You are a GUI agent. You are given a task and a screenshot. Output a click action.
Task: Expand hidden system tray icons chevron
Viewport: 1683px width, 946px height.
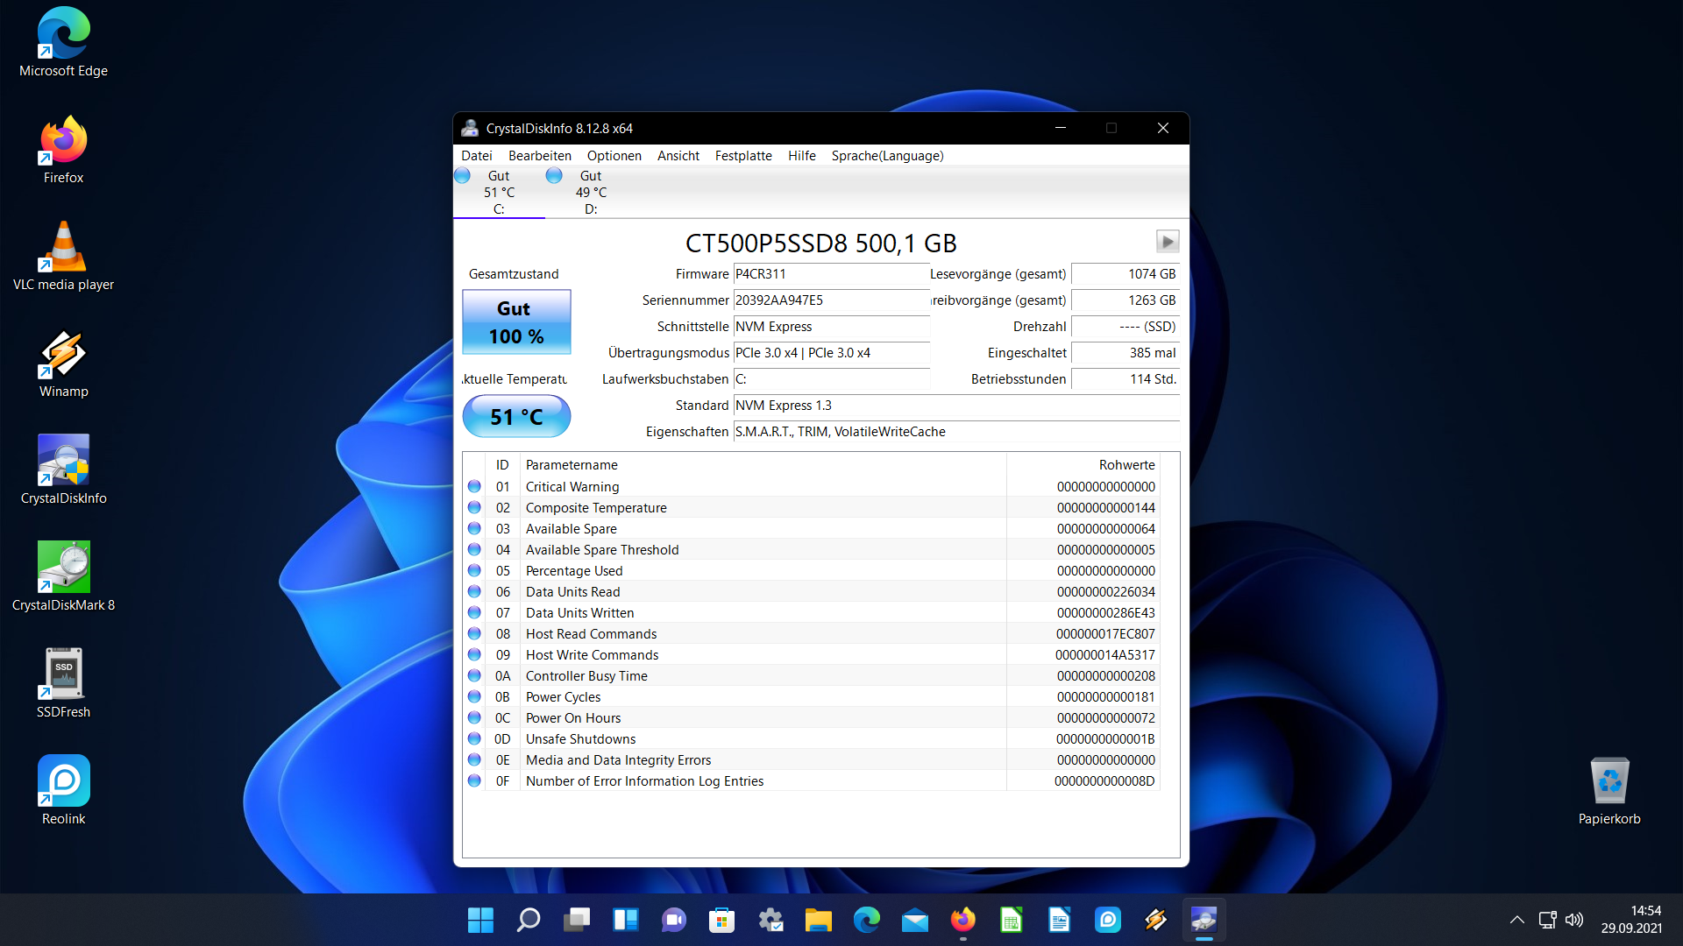tap(1516, 920)
